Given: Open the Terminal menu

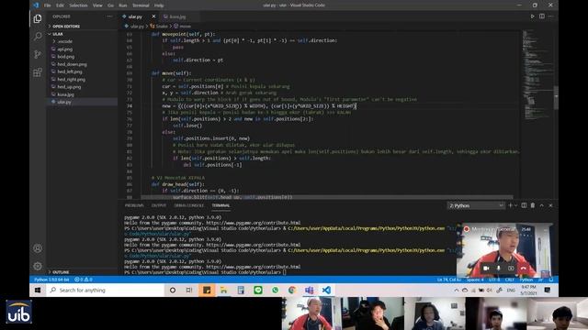Looking at the screenshot, I should coord(141,5).
